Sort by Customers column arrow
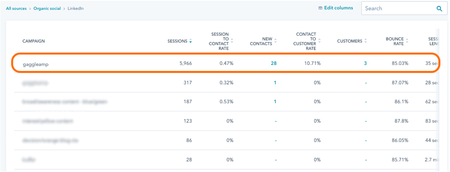The width and height of the screenshot is (450, 172). [365, 41]
